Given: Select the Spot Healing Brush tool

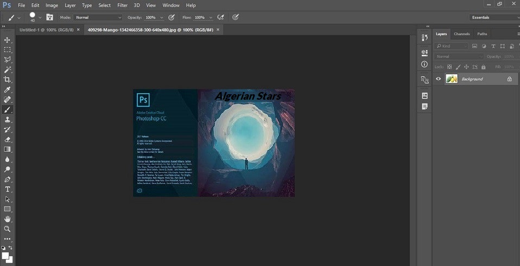Looking at the screenshot, I should [7, 100].
